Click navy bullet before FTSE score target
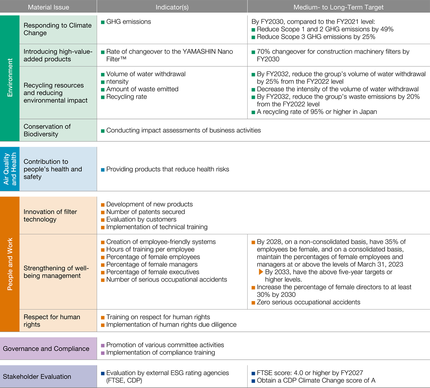 pos(253,373)
